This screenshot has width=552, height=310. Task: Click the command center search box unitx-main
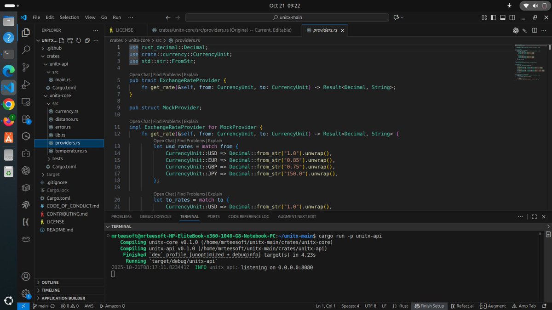click(288, 17)
